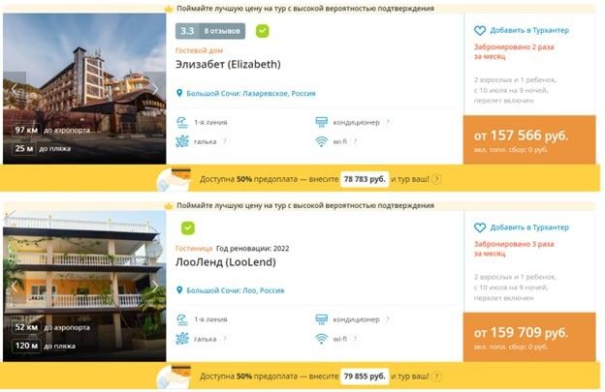605x392 pixels.
Task: Click the wi-fi help question mark for Elizabeth
Action: point(355,141)
